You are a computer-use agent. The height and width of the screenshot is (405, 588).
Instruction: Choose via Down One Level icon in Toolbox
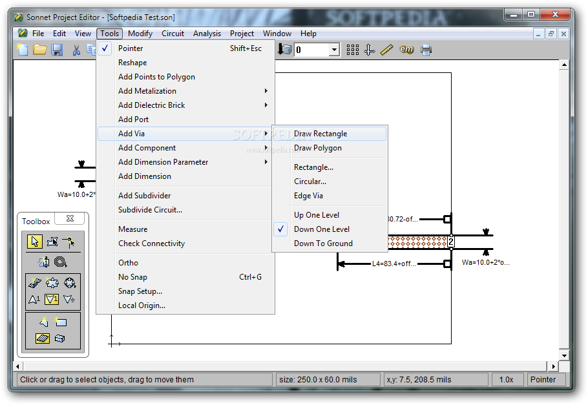(x=52, y=299)
